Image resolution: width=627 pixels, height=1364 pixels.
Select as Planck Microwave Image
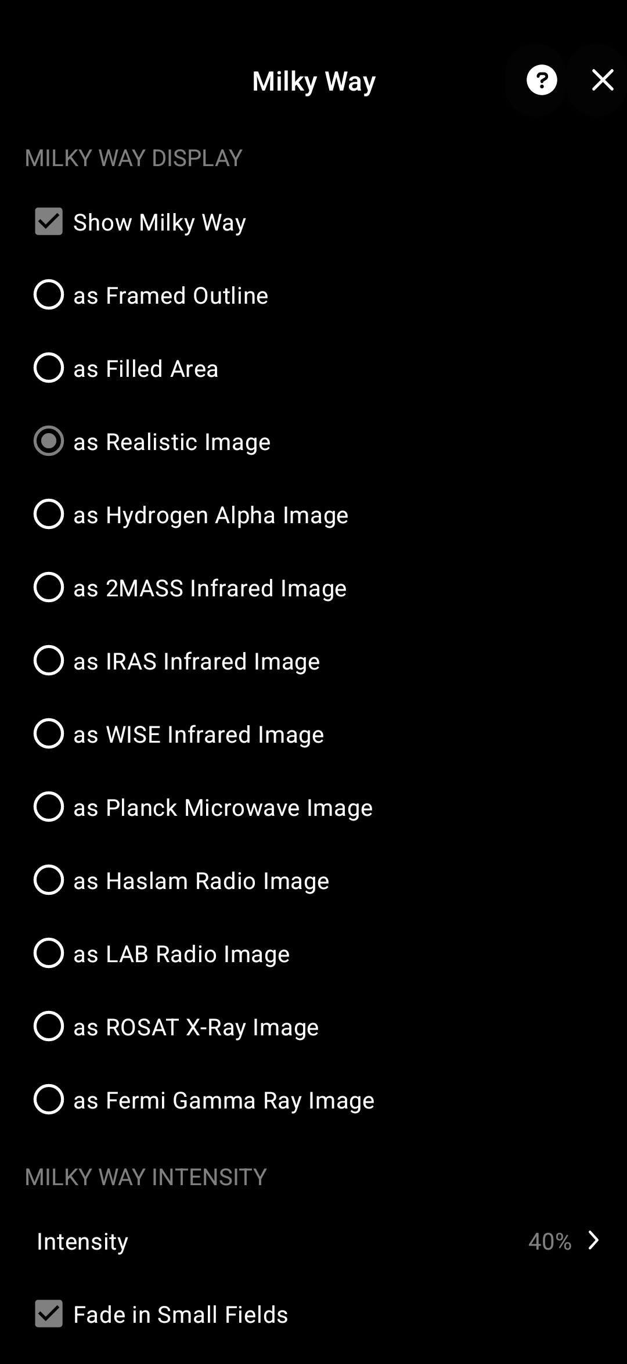[x=49, y=807]
